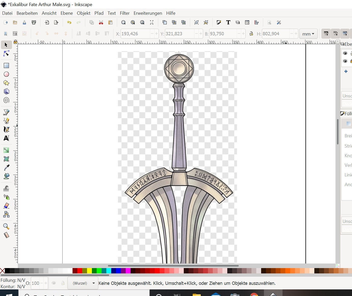Pick the Star tool
The width and height of the screenshot is (352, 296).
coord(6,83)
